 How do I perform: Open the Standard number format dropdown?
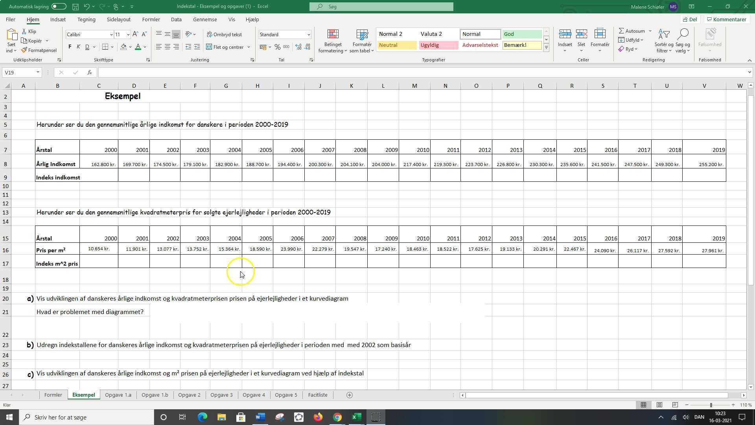point(309,35)
